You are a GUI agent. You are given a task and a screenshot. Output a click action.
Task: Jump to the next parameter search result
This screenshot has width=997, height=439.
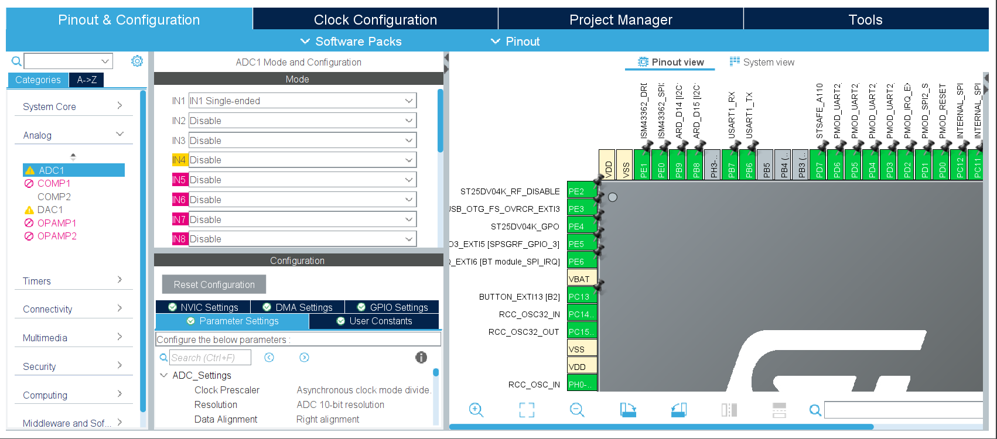pyautogui.click(x=304, y=358)
